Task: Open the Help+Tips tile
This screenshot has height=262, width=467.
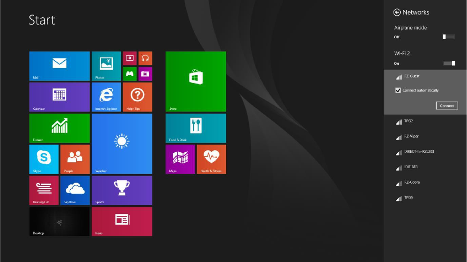Action: click(137, 97)
